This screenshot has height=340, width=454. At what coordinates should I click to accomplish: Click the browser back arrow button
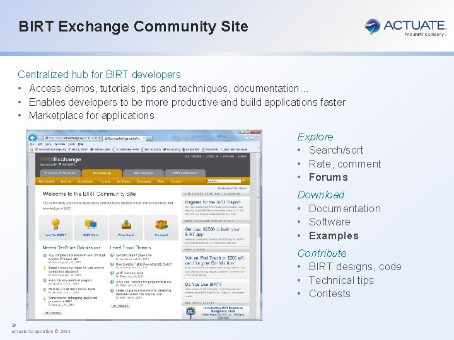tap(32, 138)
